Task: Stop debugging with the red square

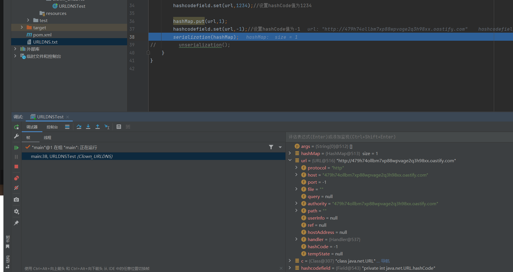Action: pos(16,167)
